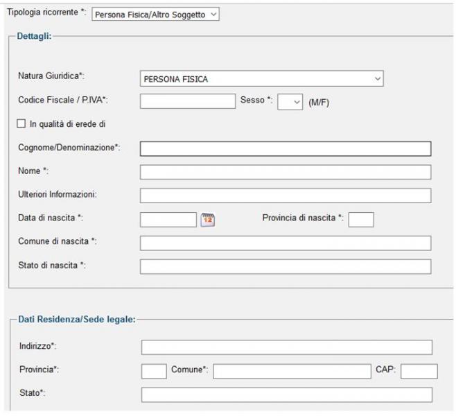
Task: Click the Codice Fiscale / P.IVA field
Action: tap(188, 101)
